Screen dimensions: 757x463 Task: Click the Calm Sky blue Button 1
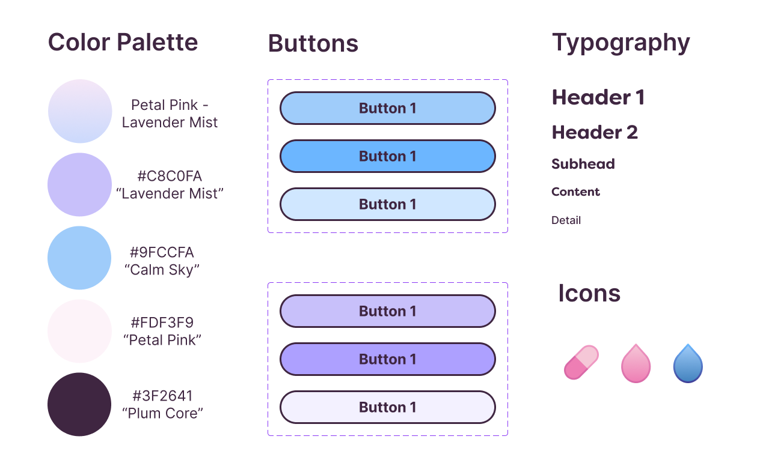tap(388, 108)
